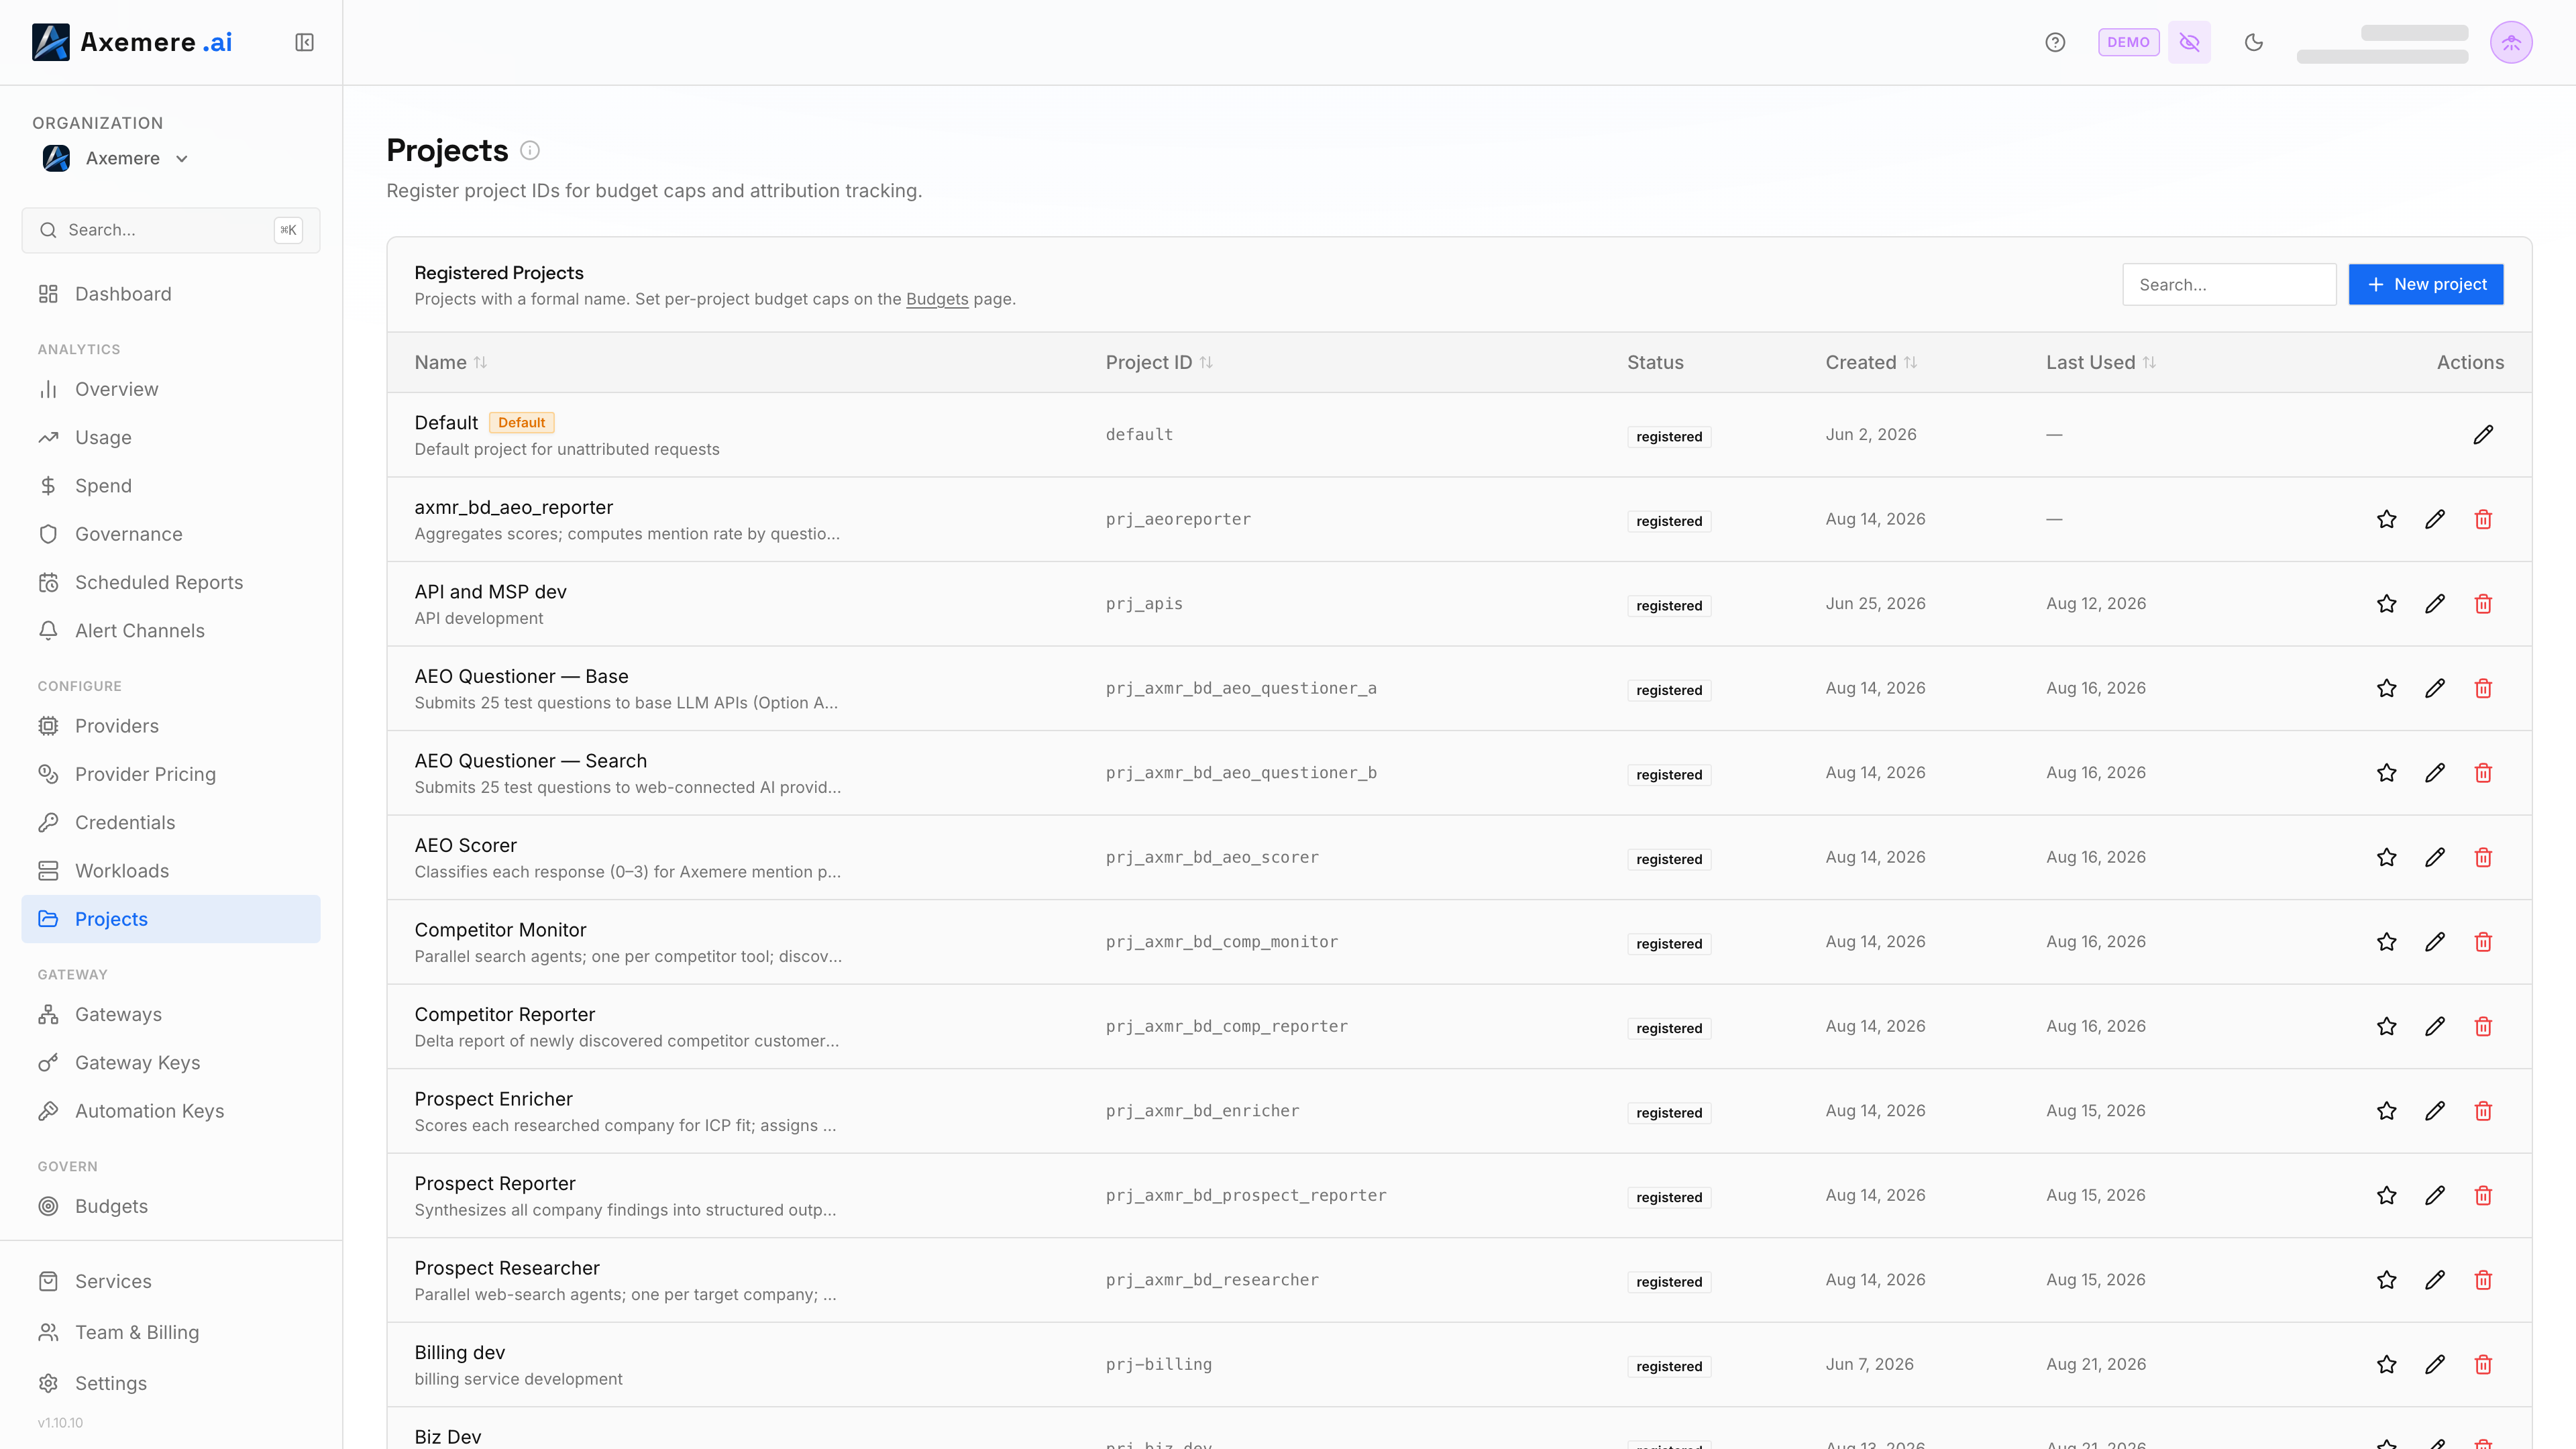Follow the Budgets link in the description
This screenshot has height=1449, width=2576.
point(937,299)
